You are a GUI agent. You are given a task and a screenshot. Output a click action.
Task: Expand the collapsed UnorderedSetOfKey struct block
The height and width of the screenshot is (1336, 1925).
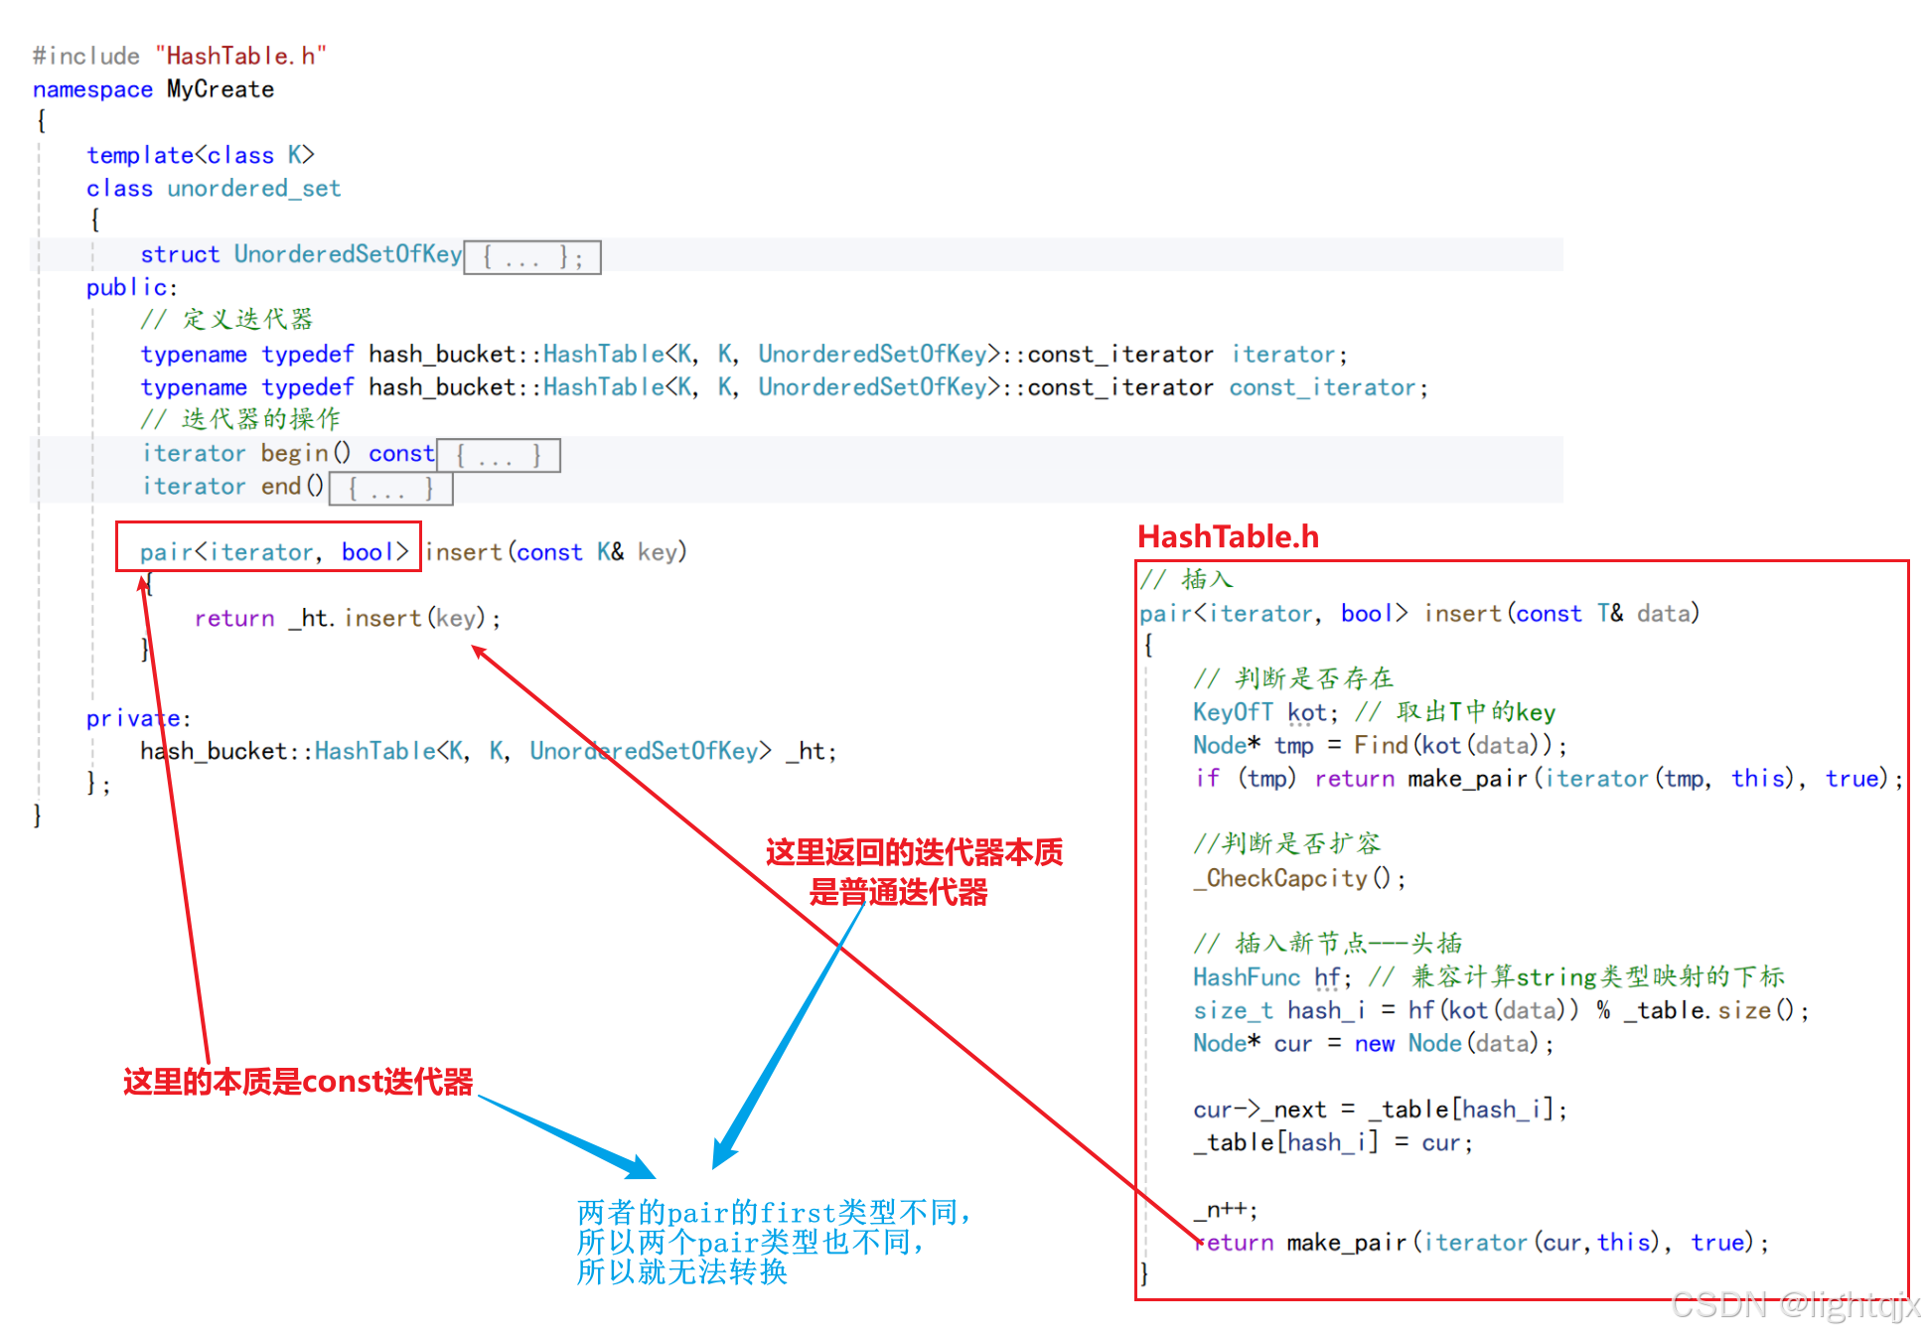(x=531, y=257)
